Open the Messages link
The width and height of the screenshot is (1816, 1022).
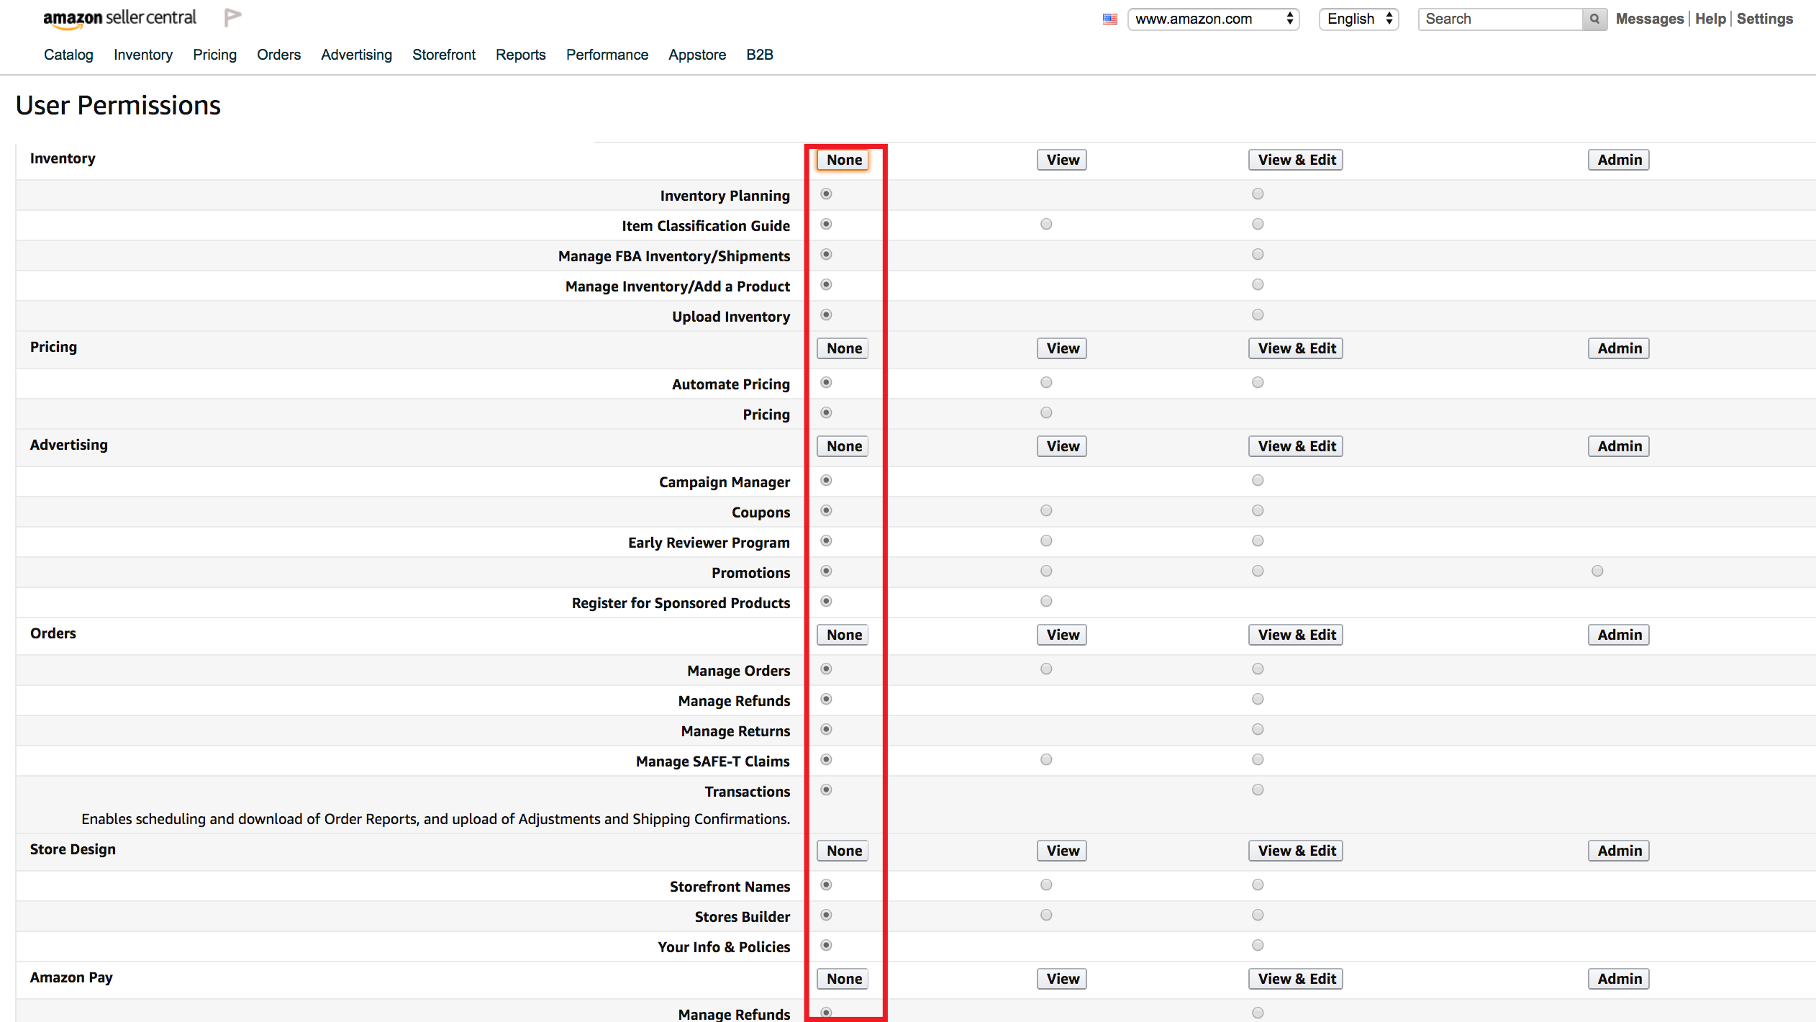(x=1649, y=19)
